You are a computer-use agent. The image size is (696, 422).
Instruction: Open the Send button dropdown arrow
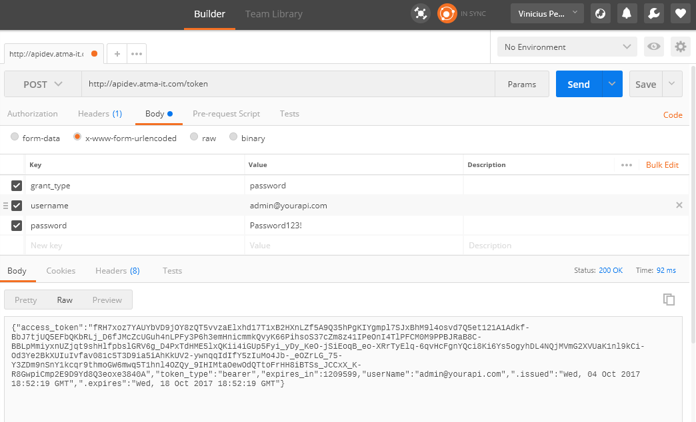click(612, 84)
